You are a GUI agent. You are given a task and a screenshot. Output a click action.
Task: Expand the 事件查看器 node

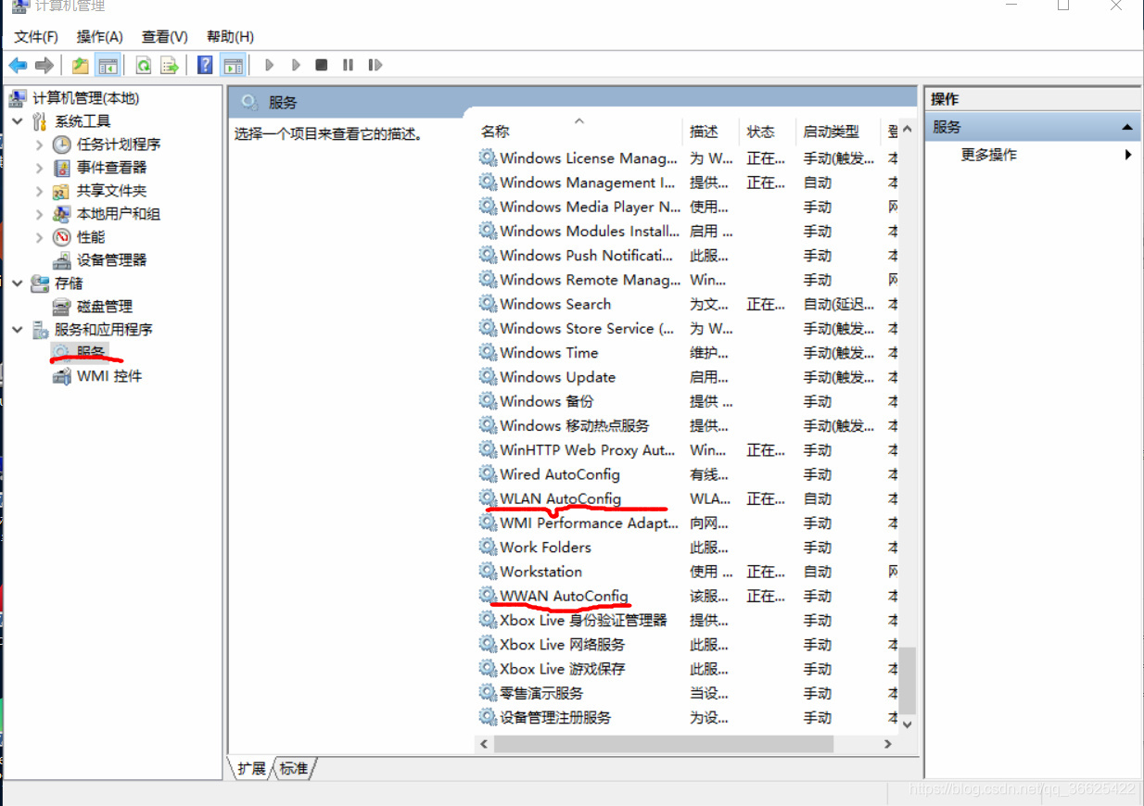click(39, 168)
